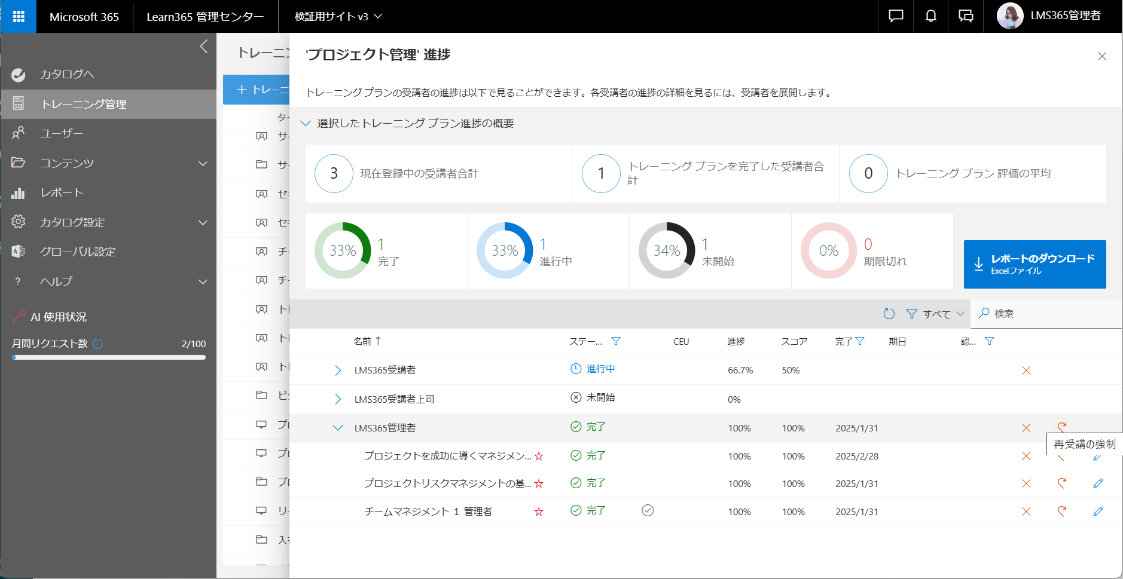Click red X for プロジェクトリスクマネジメントの基 row
The height and width of the screenshot is (579, 1123).
click(1026, 483)
